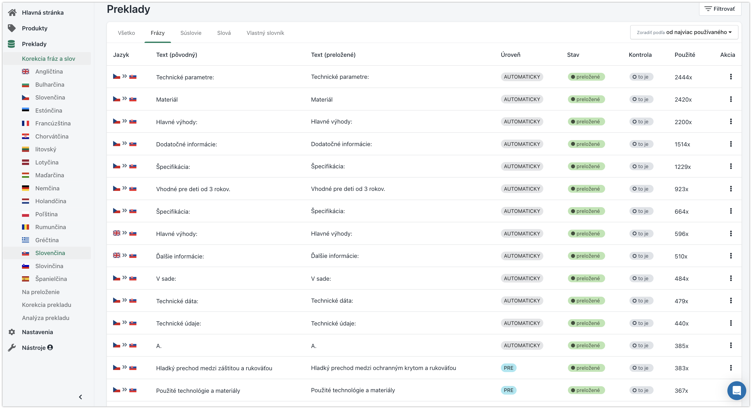Click the Gréčtina Greek flag icon
Viewport: 752px width, 409px height.
[x=25, y=240]
